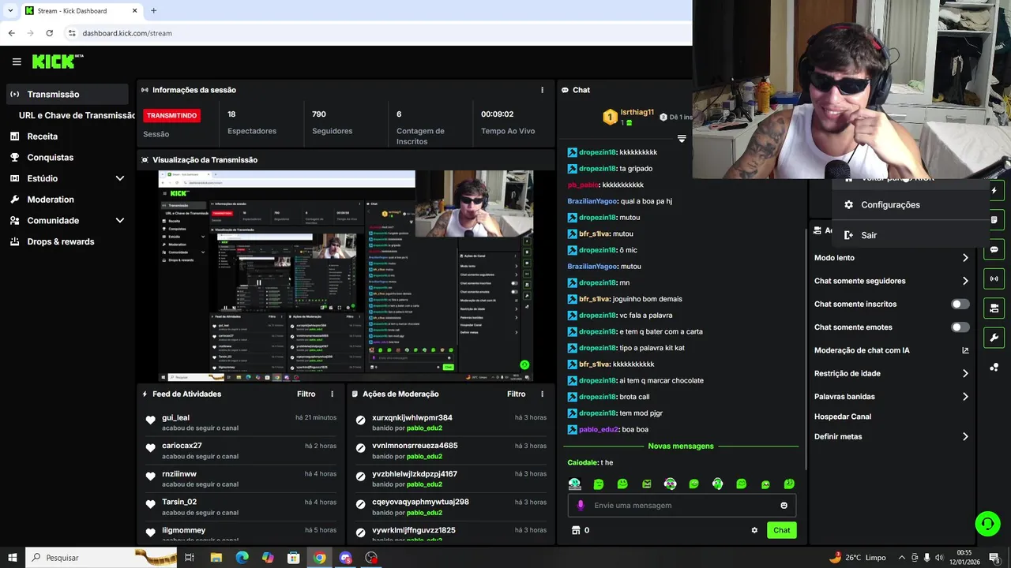Screen dimensions: 1011x568
Task: Open URL e Chave de Transmissão
Action: [77, 115]
